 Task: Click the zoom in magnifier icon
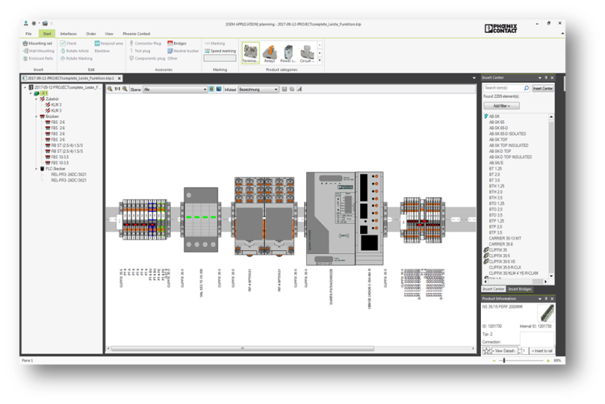(x=125, y=89)
